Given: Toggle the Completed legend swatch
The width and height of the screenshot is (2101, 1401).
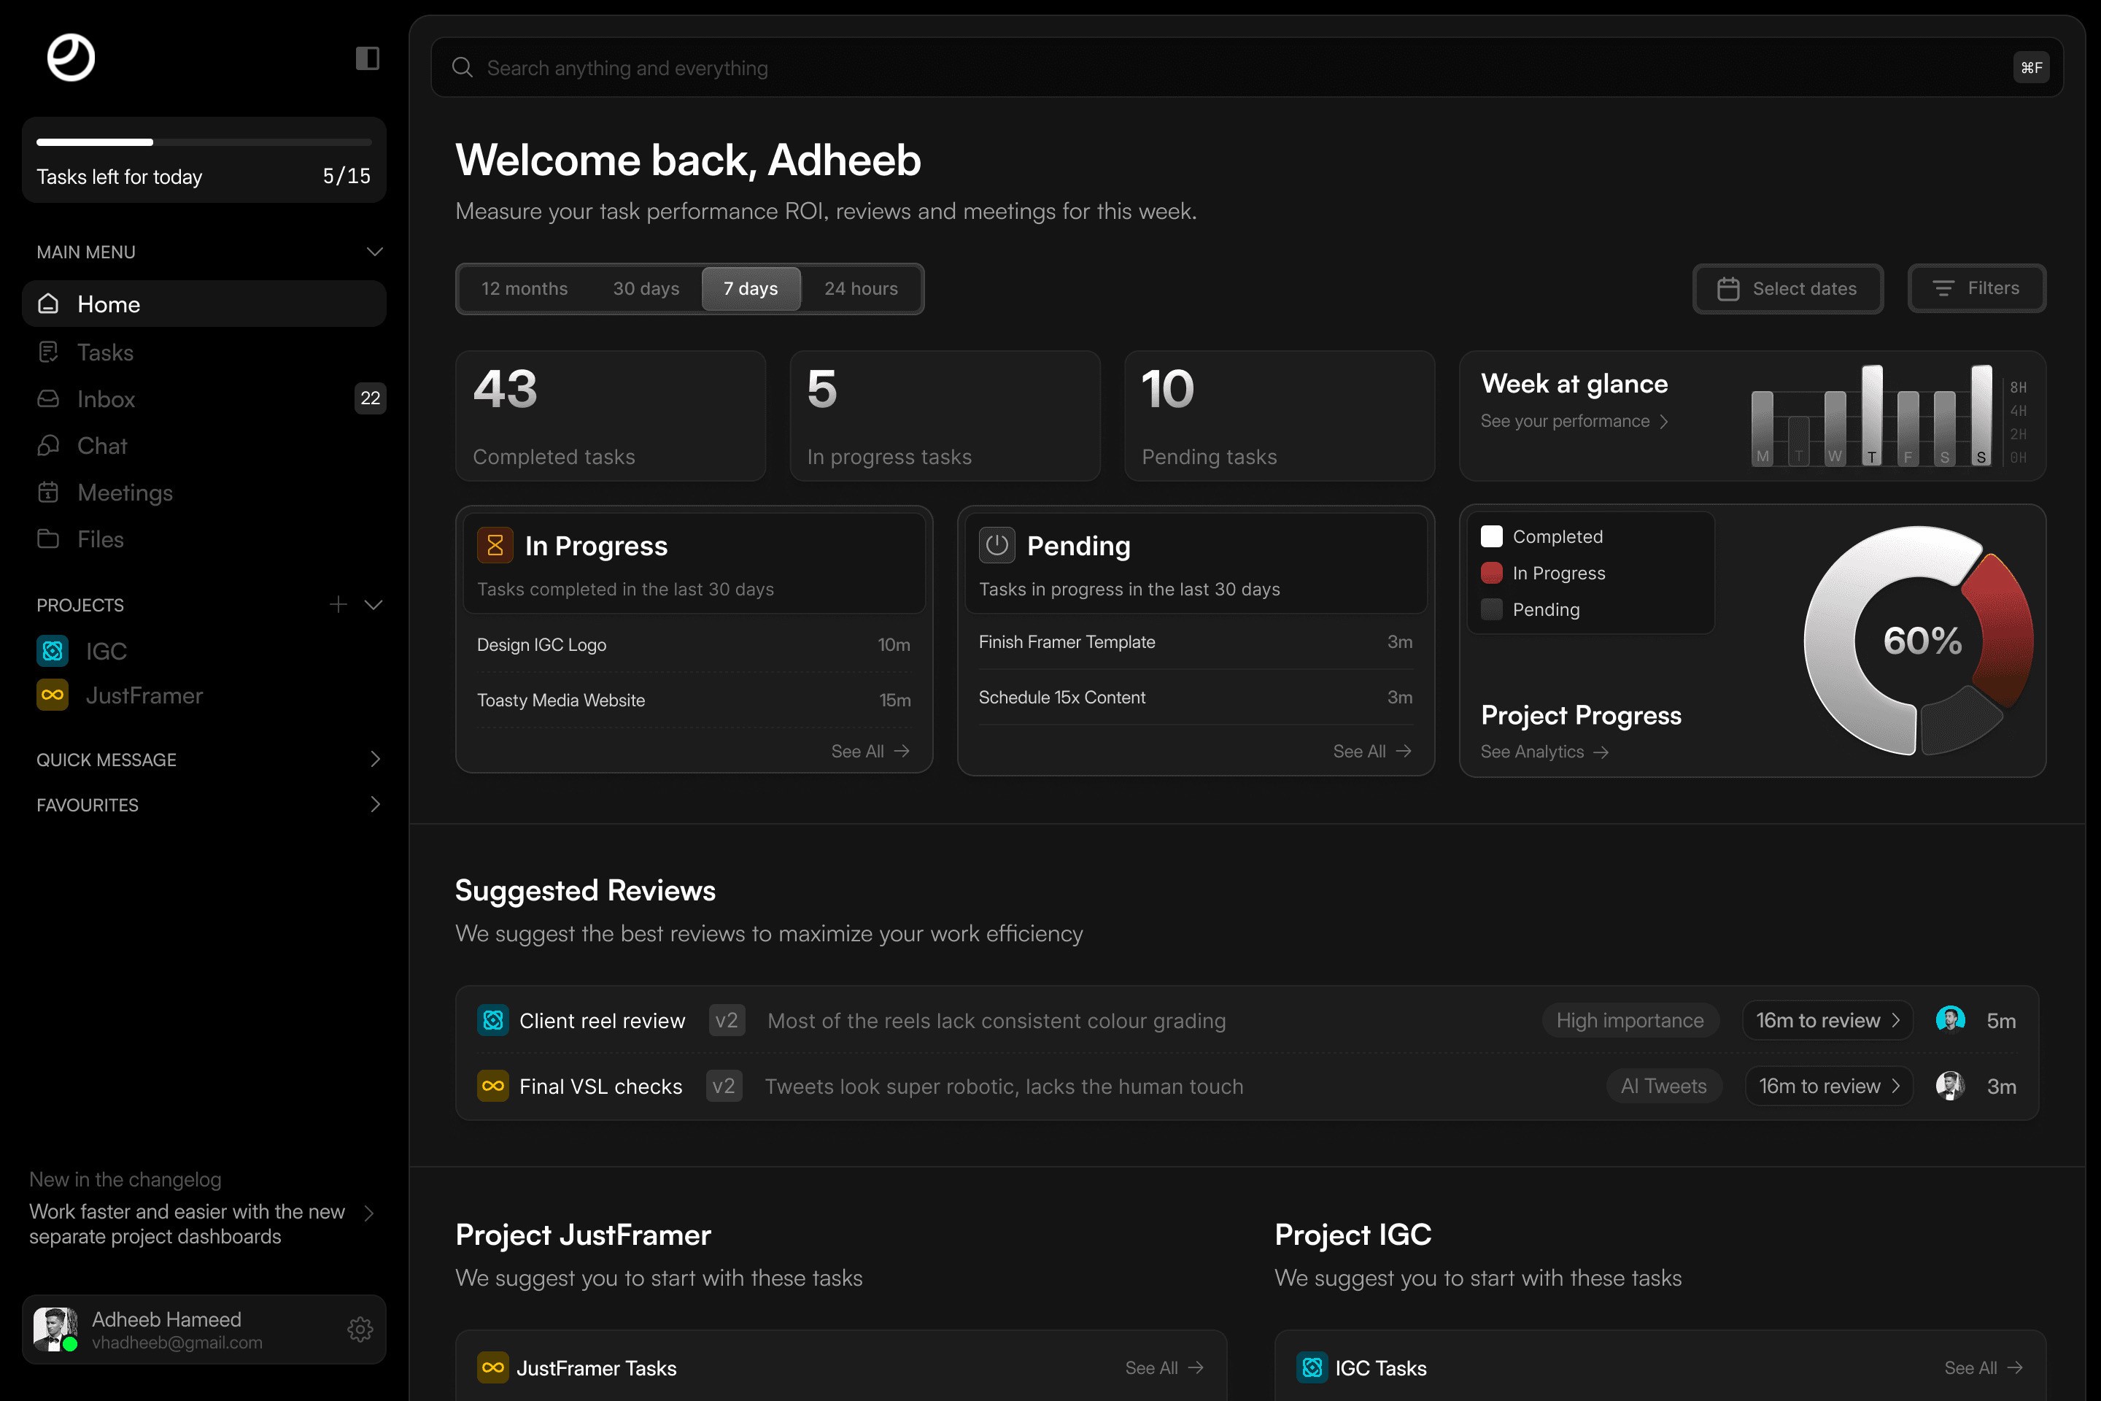Looking at the screenshot, I should coord(1492,536).
